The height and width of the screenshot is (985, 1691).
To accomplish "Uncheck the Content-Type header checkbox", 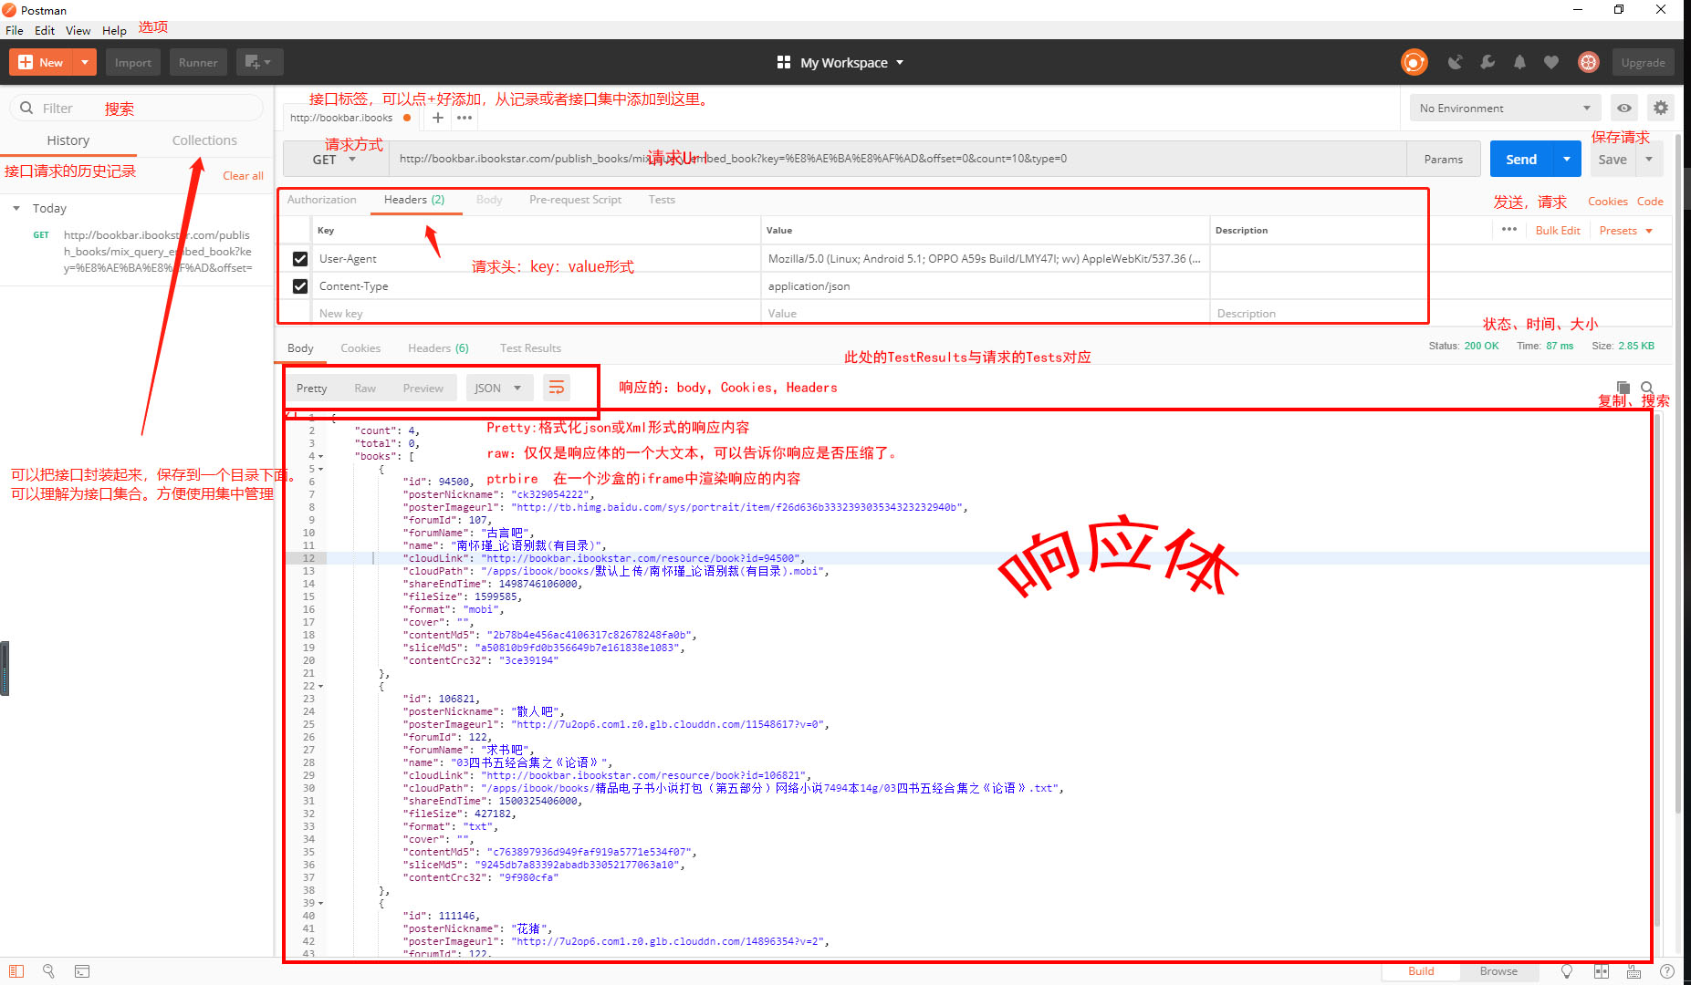I will (299, 286).
